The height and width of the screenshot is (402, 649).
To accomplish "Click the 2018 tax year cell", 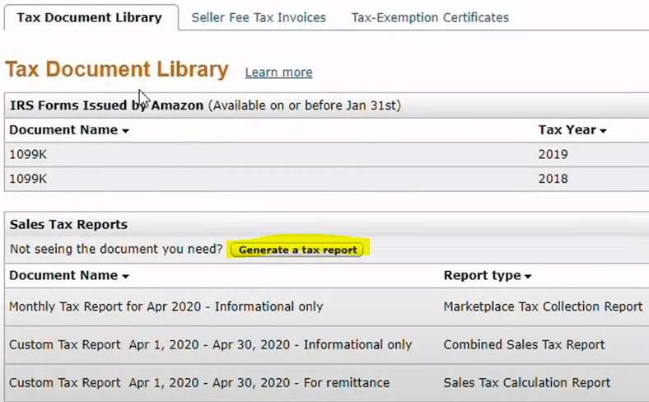I will pos(553,179).
